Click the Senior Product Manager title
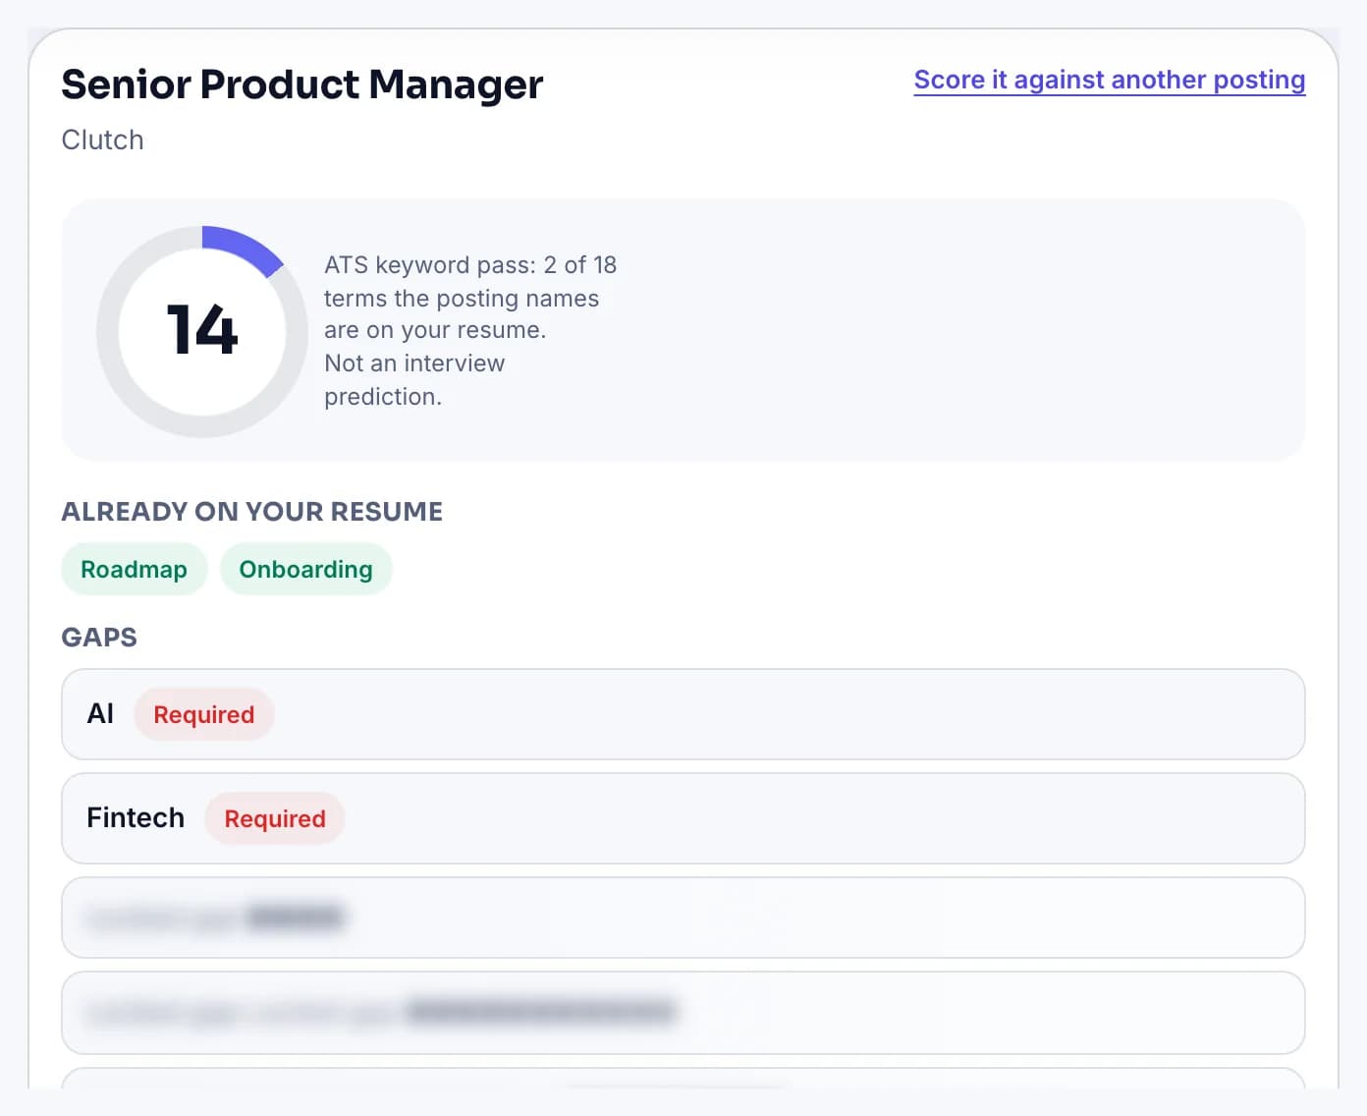The width and height of the screenshot is (1367, 1116). (x=302, y=84)
